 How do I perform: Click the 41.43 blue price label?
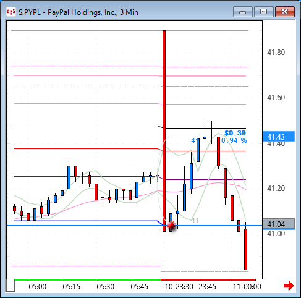[279, 137]
